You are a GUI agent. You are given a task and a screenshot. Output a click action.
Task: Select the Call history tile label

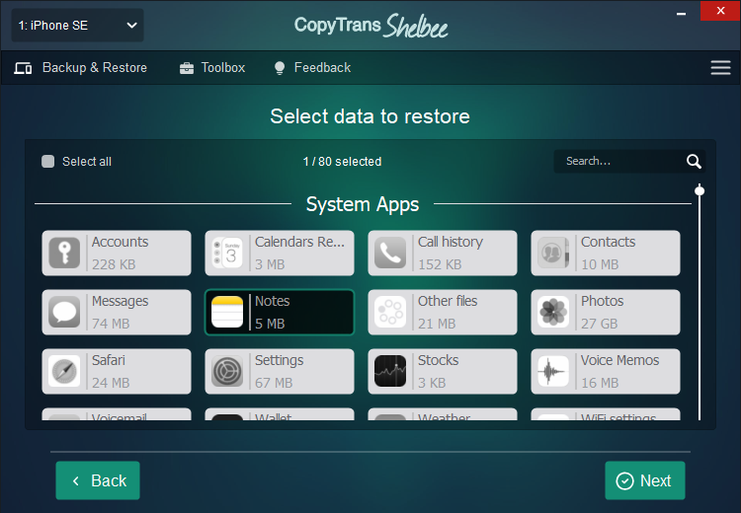(451, 242)
